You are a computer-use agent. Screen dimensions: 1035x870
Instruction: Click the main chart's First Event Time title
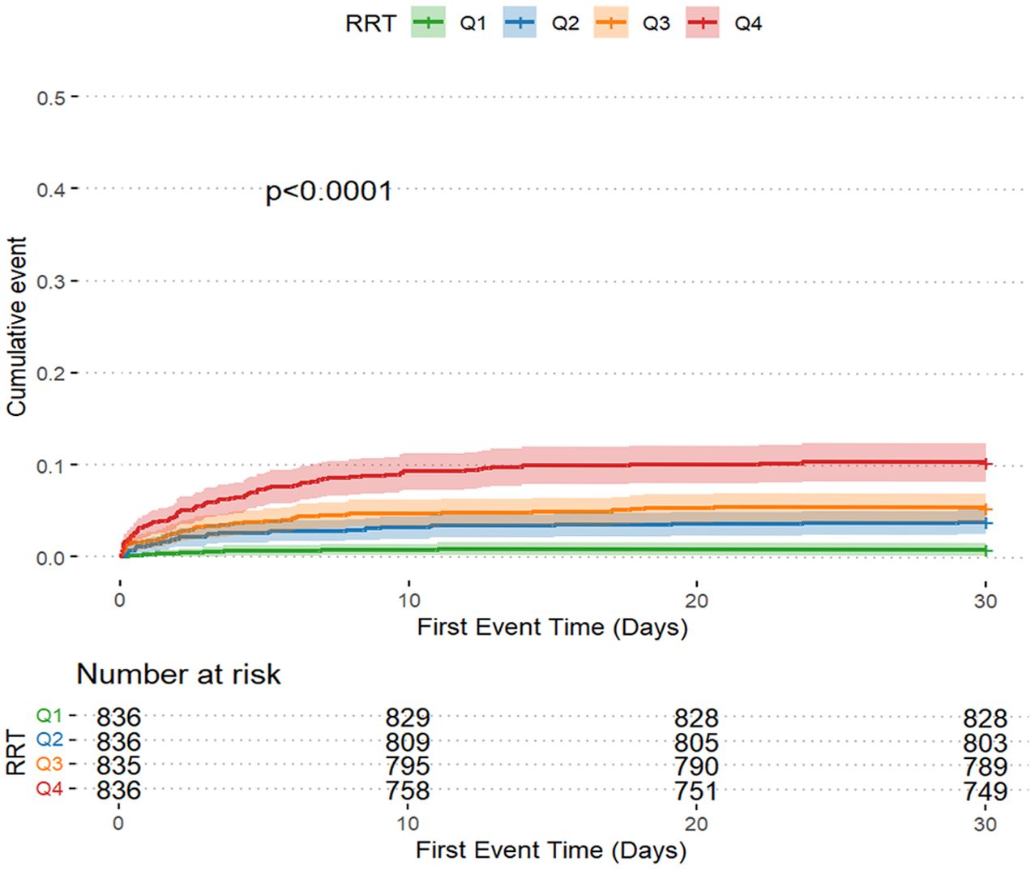pos(552,628)
